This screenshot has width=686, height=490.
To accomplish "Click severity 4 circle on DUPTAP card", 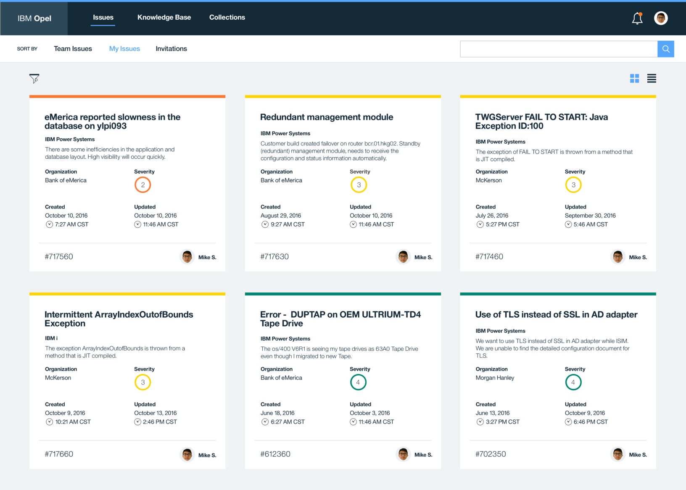I will point(358,382).
